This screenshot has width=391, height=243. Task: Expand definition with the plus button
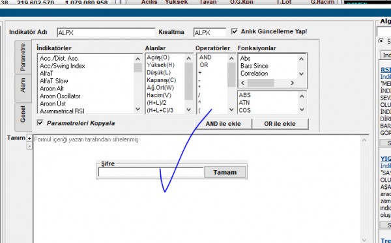pos(29,138)
